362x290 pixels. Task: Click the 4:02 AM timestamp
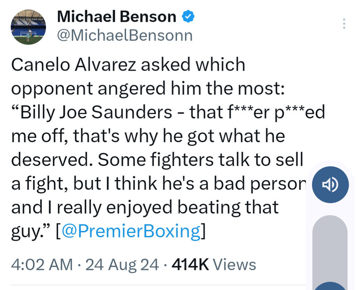[x=41, y=264]
